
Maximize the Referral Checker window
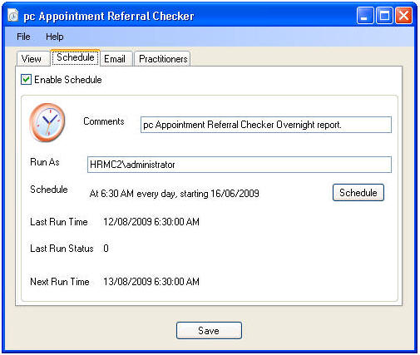pyautogui.click(x=384, y=16)
